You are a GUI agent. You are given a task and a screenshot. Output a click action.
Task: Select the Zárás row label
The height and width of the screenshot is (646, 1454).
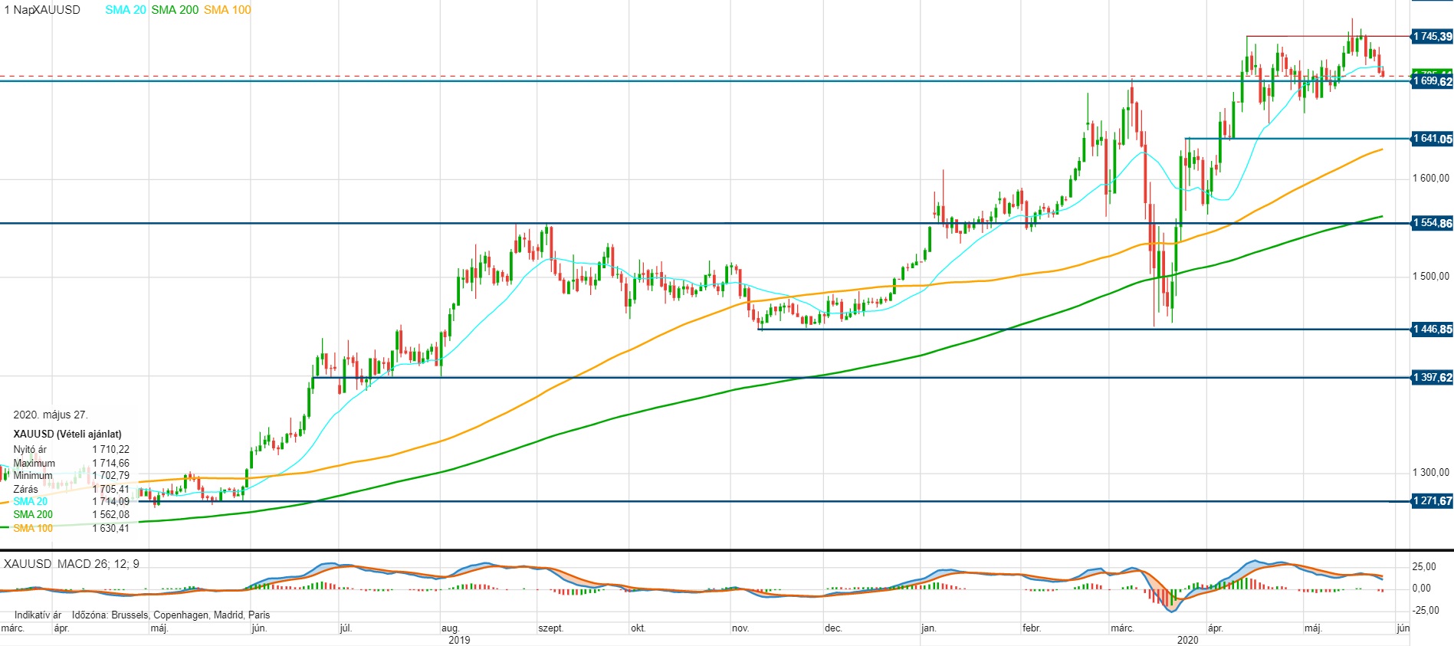[25, 489]
